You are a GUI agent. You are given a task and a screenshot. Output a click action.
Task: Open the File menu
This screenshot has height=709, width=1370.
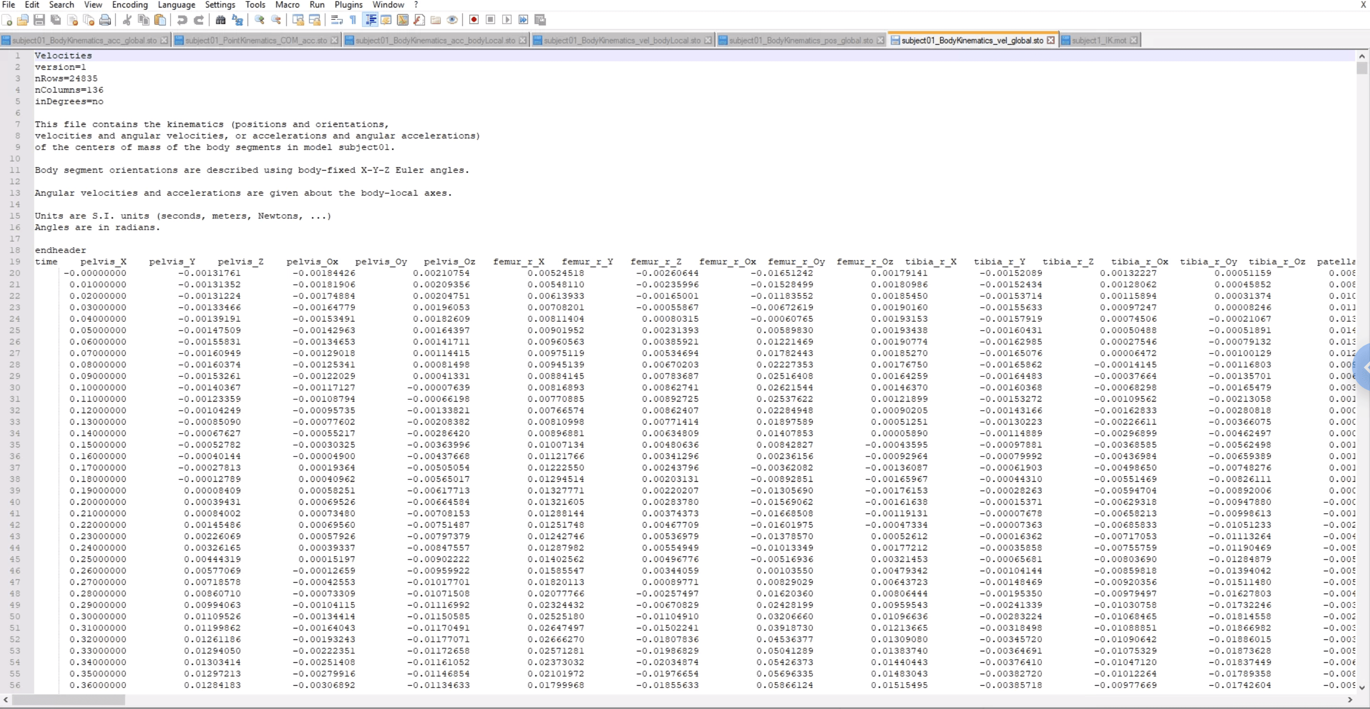click(x=8, y=5)
